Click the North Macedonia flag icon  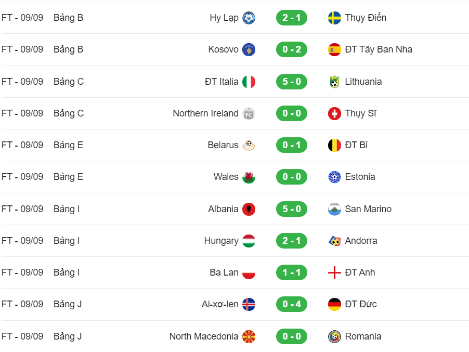click(x=249, y=336)
